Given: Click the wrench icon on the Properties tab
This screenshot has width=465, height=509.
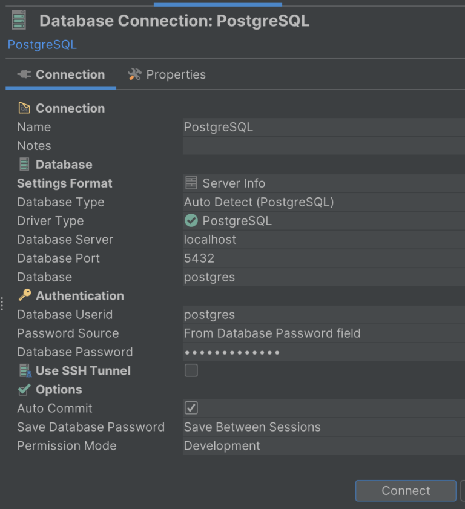Looking at the screenshot, I should (134, 74).
